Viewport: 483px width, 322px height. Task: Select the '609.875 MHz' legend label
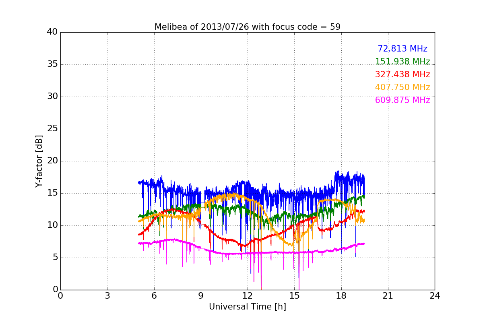(402, 100)
